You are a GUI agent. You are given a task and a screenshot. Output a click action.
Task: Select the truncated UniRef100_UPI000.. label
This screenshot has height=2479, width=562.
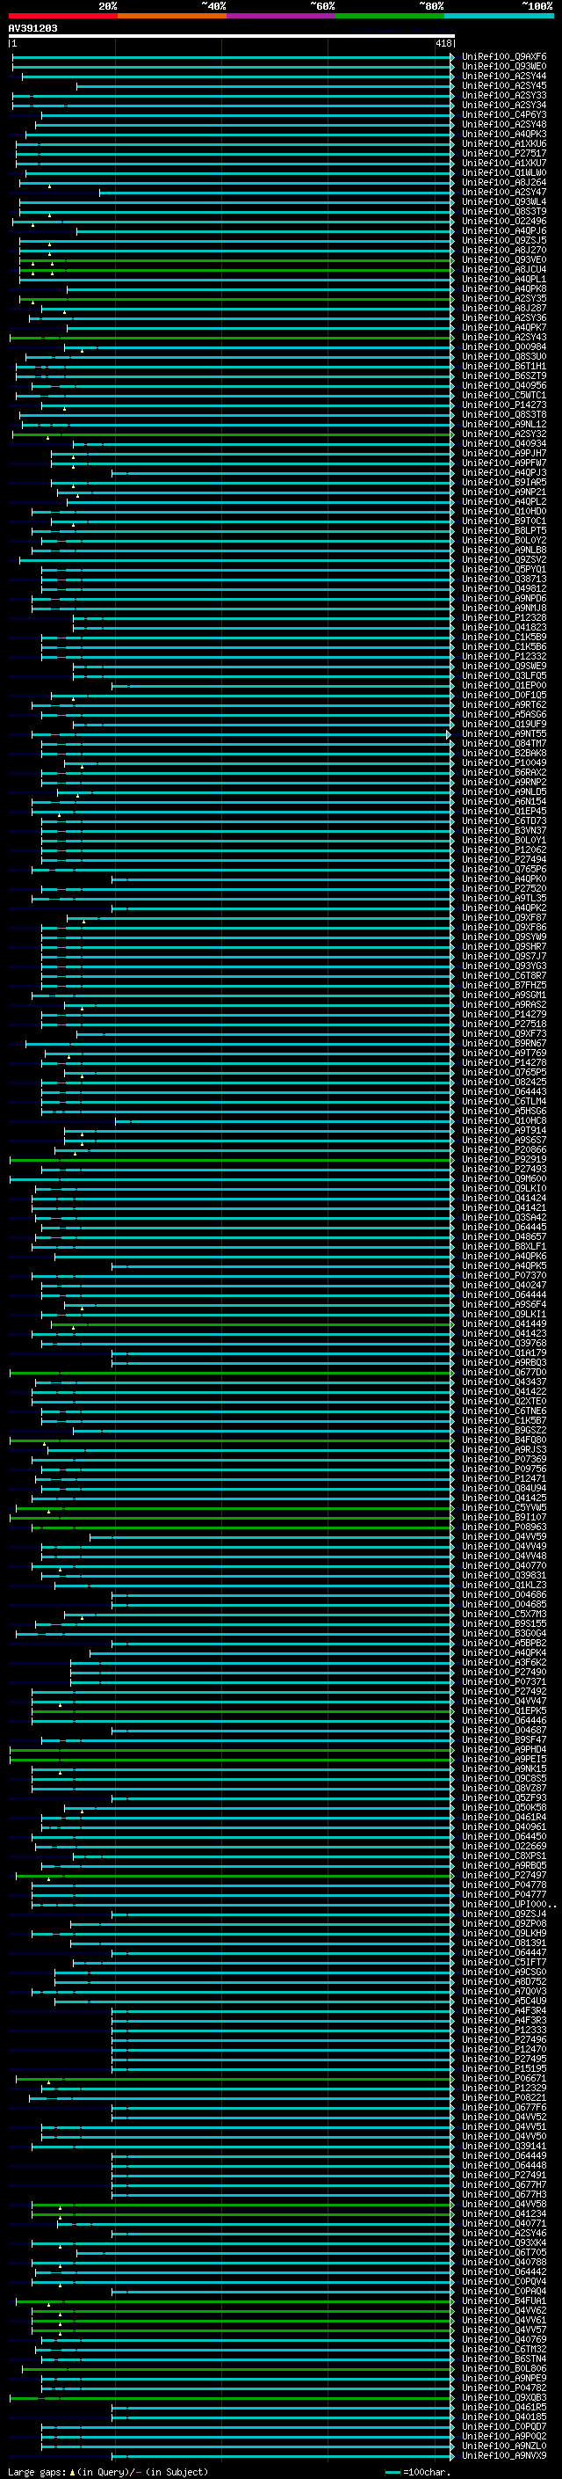tap(509, 1905)
